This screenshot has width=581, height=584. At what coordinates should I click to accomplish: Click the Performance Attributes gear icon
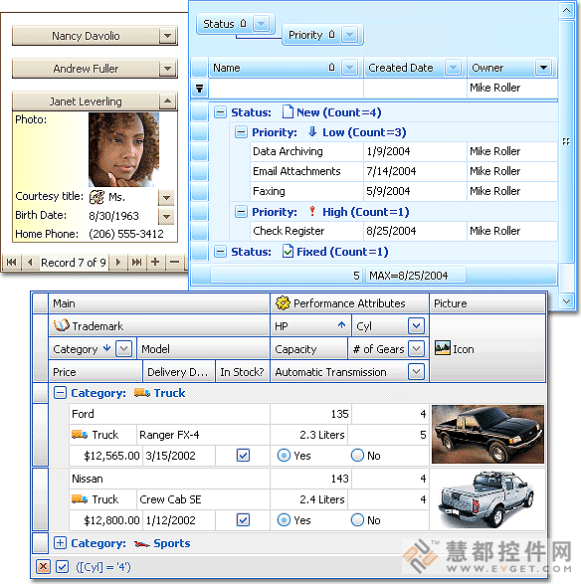[x=283, y=303]
